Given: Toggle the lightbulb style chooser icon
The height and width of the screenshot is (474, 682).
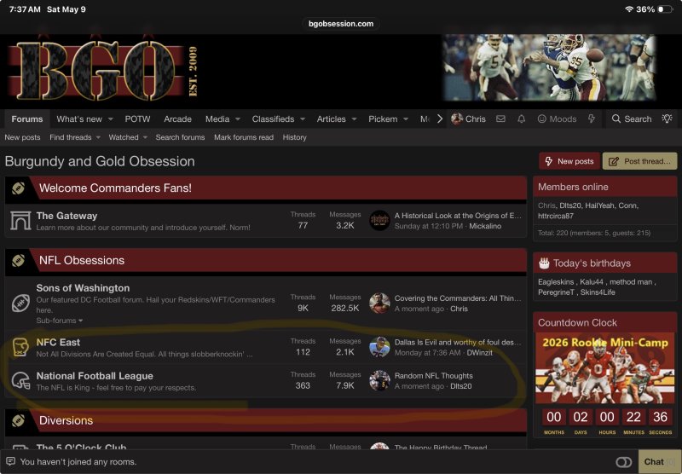Looking at the screenshot, I should tap(667, 118).
